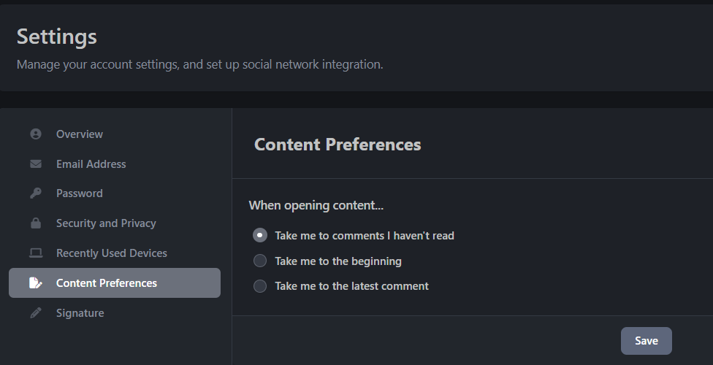713x365 pixels.
Task: Go to Email Address settings
Action: point(91,164)
